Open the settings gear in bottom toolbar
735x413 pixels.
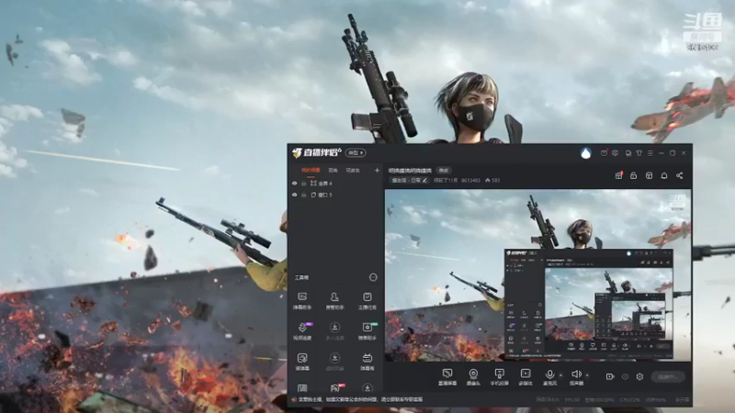tap(639, 376)
